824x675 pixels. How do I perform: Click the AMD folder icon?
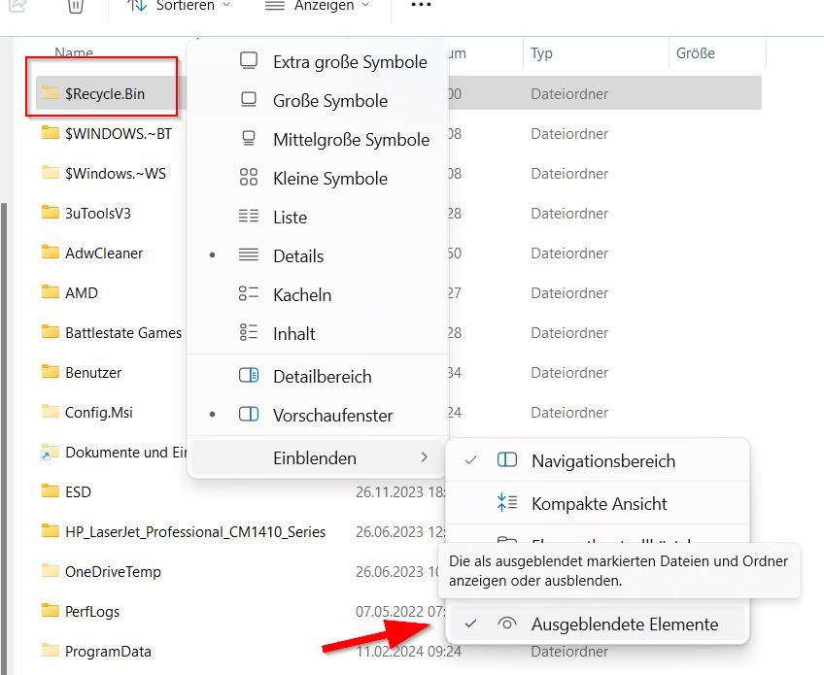coord(51,291)
